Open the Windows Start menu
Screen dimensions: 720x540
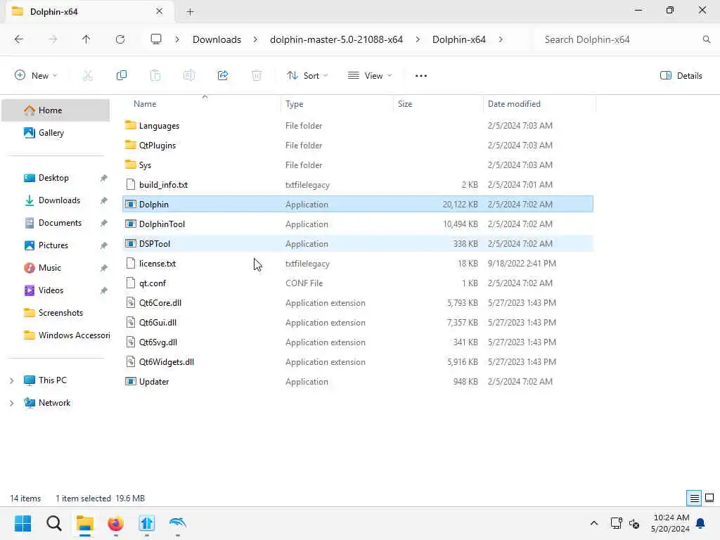23,523
